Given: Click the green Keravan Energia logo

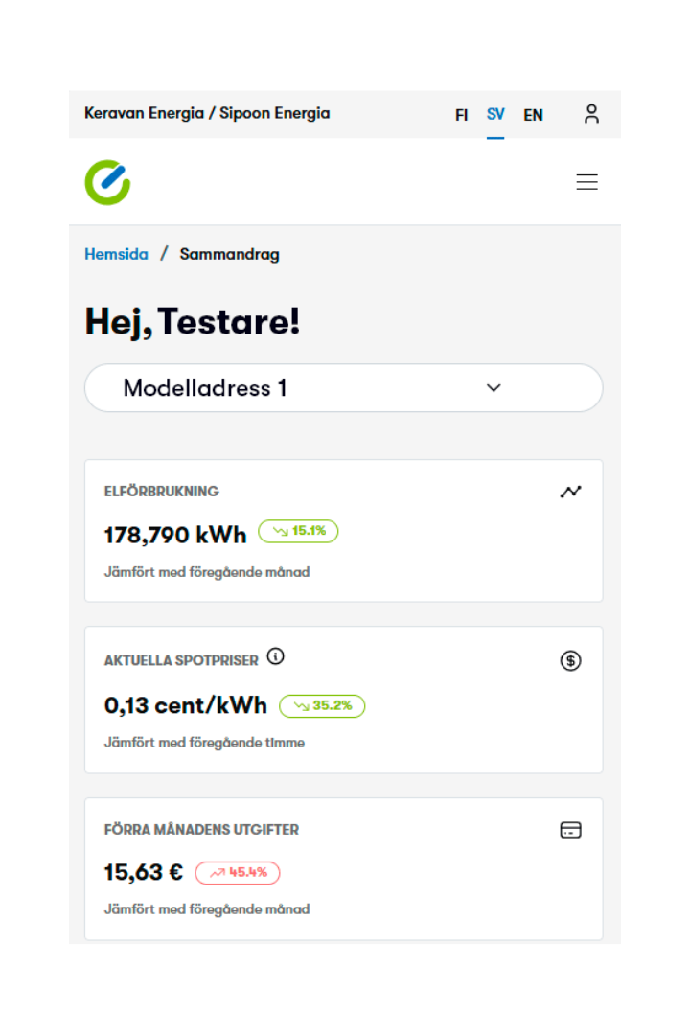Looking at the screenshot, I should (x=107, y=182).
